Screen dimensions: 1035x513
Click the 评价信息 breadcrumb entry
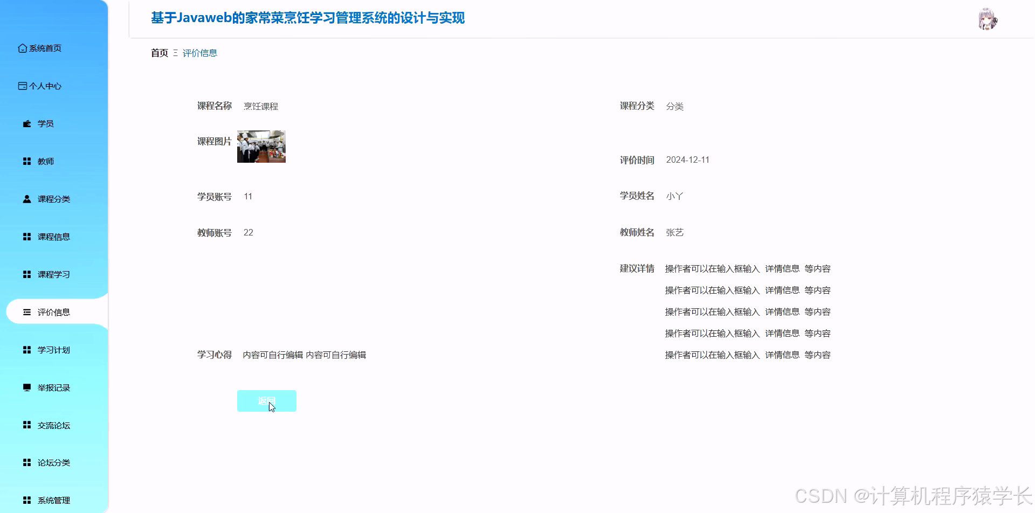pyautogui.click(x=199, y=53)
